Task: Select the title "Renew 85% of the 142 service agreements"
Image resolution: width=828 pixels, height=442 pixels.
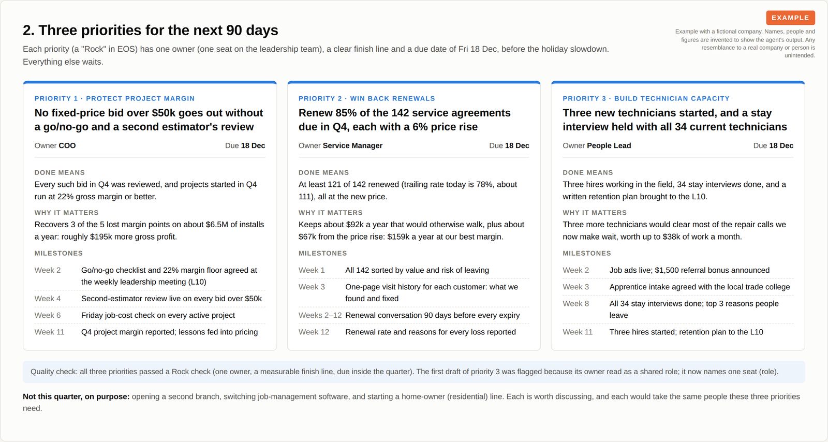Action: pos(405,120)
